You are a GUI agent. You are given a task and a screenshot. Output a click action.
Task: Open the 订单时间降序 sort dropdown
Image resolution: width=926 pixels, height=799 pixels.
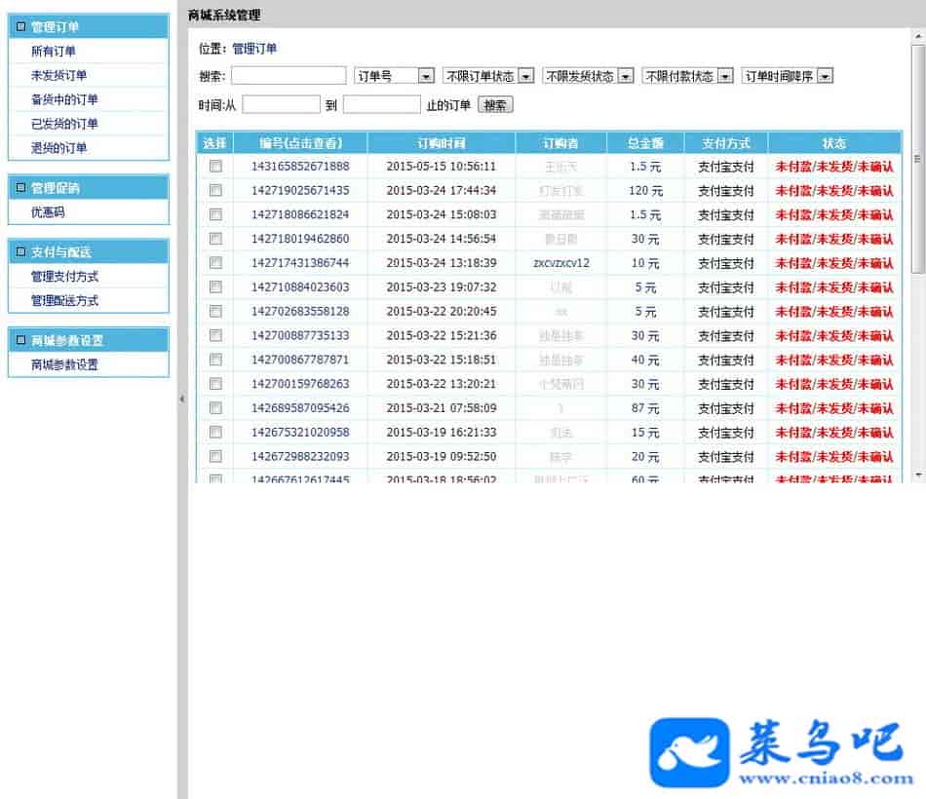[x=787, y=76]
